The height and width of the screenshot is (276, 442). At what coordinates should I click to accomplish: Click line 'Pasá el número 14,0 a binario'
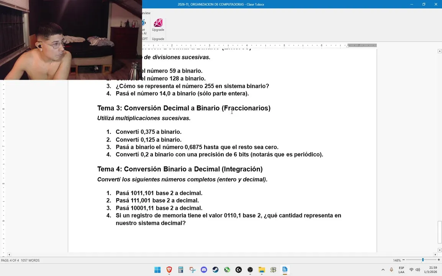click(x=182, y=94)
